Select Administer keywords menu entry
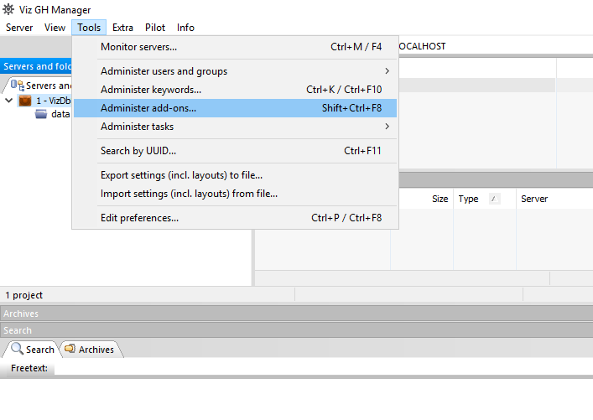The image size is (593, 420). pyautogui.click(x=151, y=90)
